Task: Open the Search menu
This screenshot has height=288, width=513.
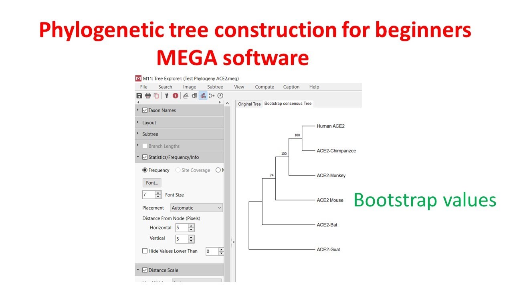Action: click(165, 87)
